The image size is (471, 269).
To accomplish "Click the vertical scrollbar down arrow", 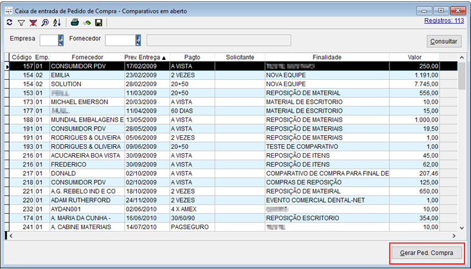I will 461,227.
